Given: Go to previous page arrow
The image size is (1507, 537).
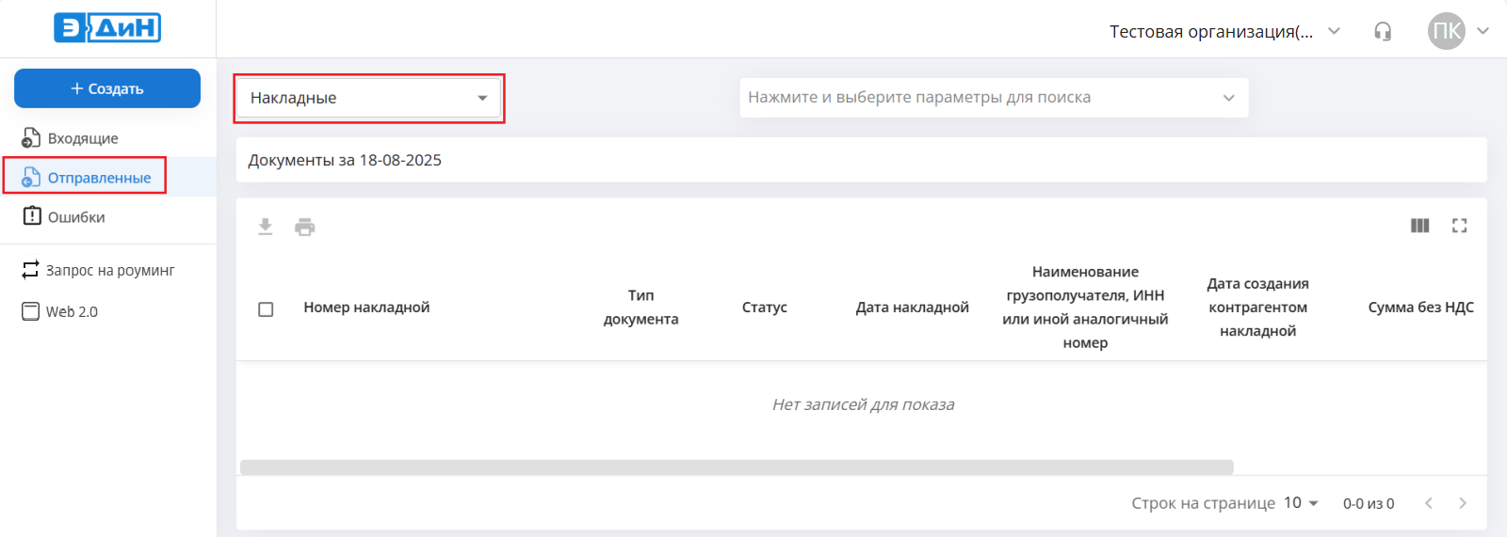Looking at the screenshot, I should [1429, 503].
